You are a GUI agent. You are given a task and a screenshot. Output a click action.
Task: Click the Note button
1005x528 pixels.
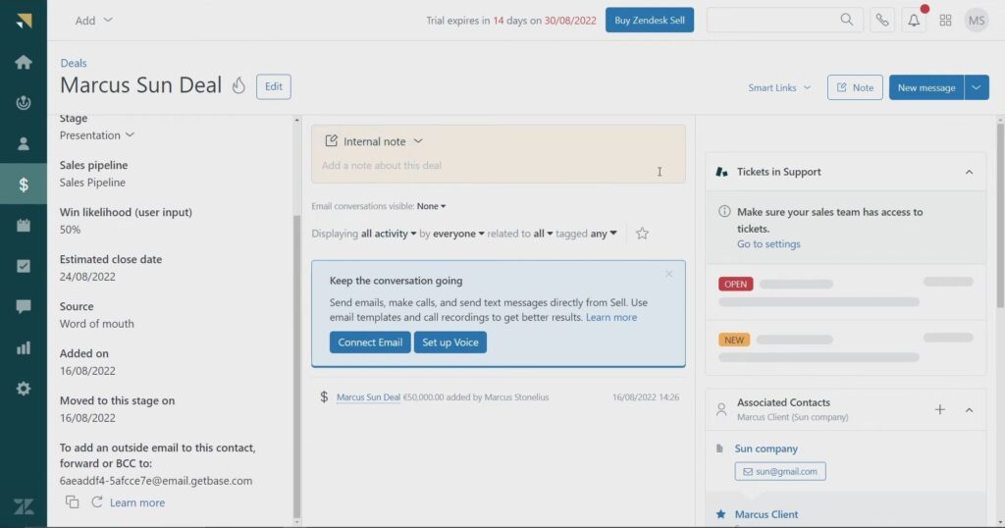(855, 87)
